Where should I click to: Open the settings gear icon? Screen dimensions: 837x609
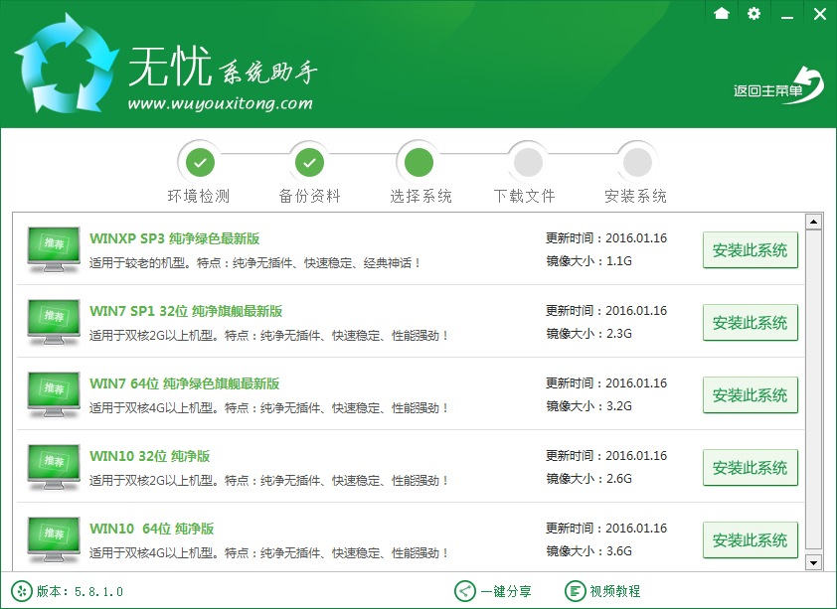point(753,13)
